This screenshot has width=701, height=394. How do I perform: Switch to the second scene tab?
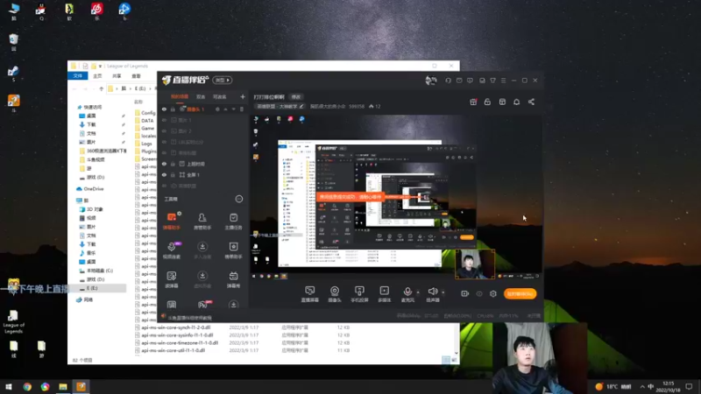(x=201, y=96)
